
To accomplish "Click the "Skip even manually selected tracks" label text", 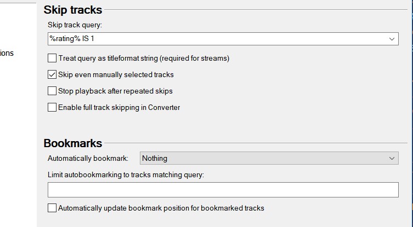I will coord(116,74).
